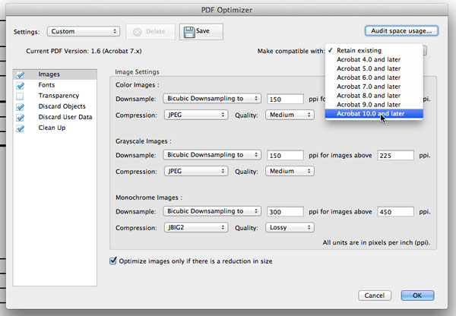This screenshot has height=316, width=456.
Task: Toggle the Discard Objects checkbox
Action: tap(21, 106)
